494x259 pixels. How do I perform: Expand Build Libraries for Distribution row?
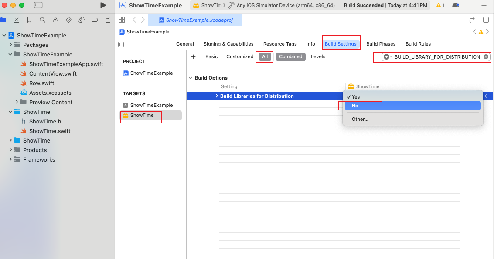click(217, 96)
